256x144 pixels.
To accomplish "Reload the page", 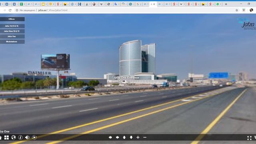I will 10,10.
